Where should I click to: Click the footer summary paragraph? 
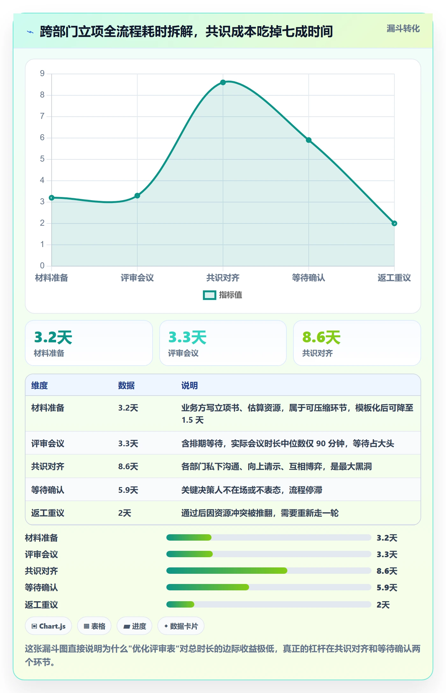(223, 655)
